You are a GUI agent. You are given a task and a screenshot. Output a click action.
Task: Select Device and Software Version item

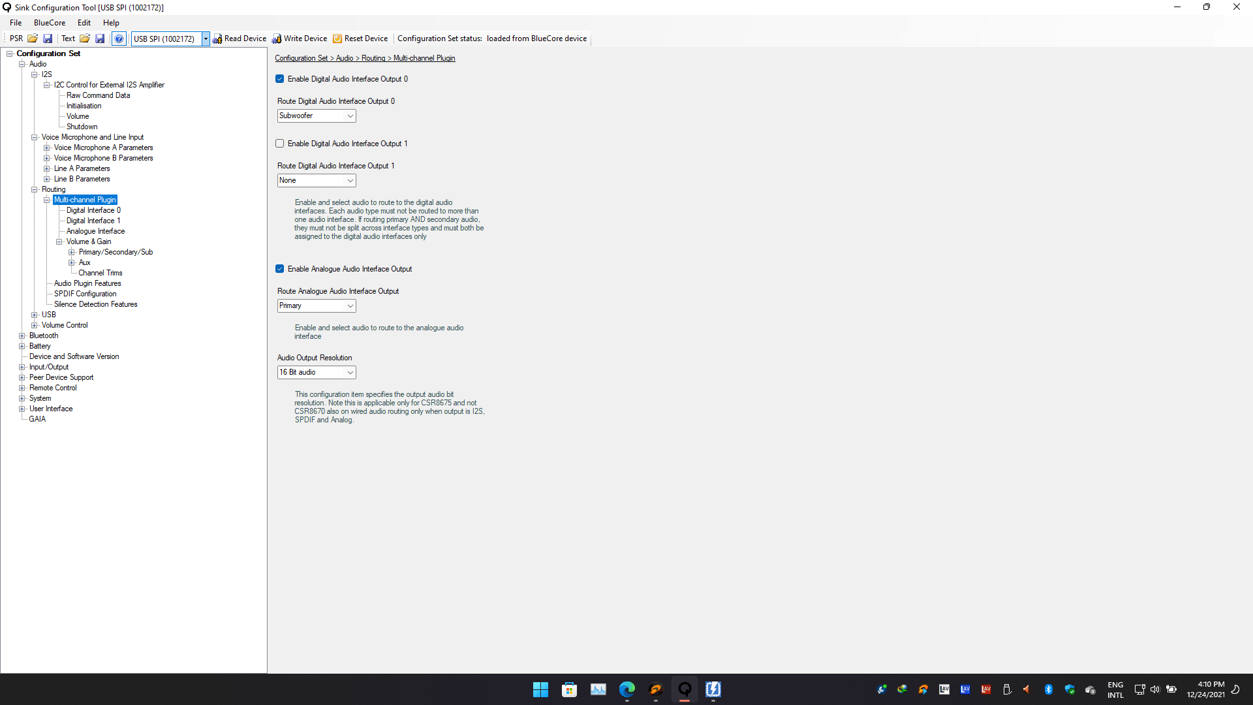pyautogui.click(x=74, y=356)
